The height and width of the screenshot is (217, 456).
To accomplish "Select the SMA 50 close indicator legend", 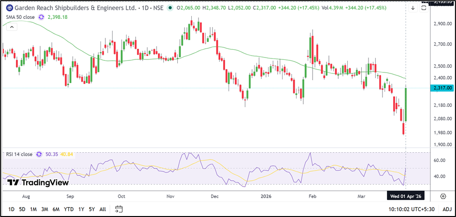I will [19, 17].
